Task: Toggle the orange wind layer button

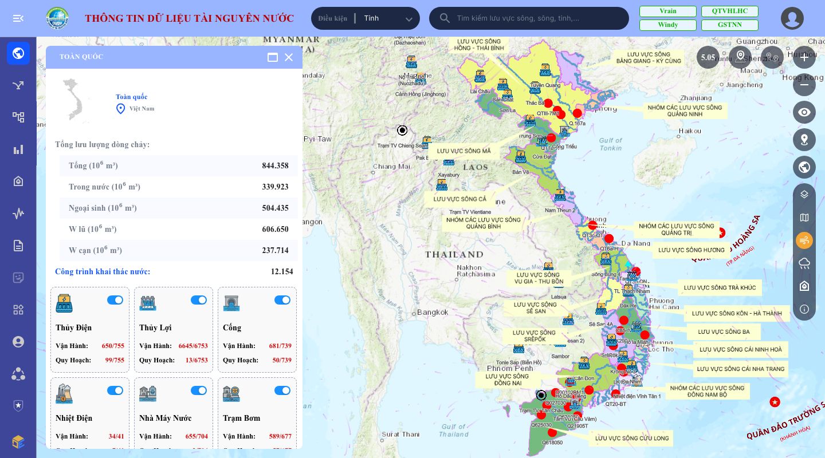Action: [804, 240]
